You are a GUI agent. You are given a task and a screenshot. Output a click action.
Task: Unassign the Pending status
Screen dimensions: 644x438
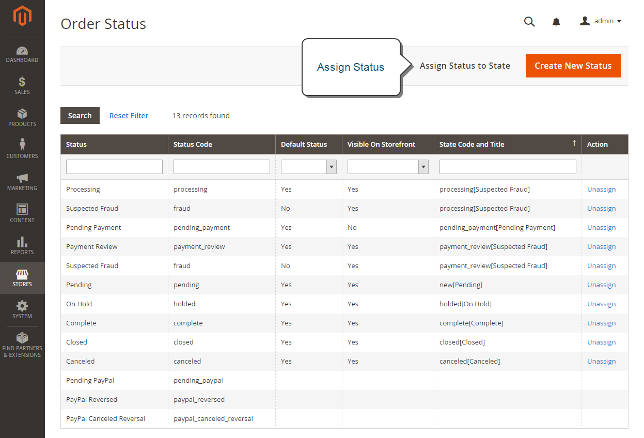pyautogui.click(x=601, y=285)
